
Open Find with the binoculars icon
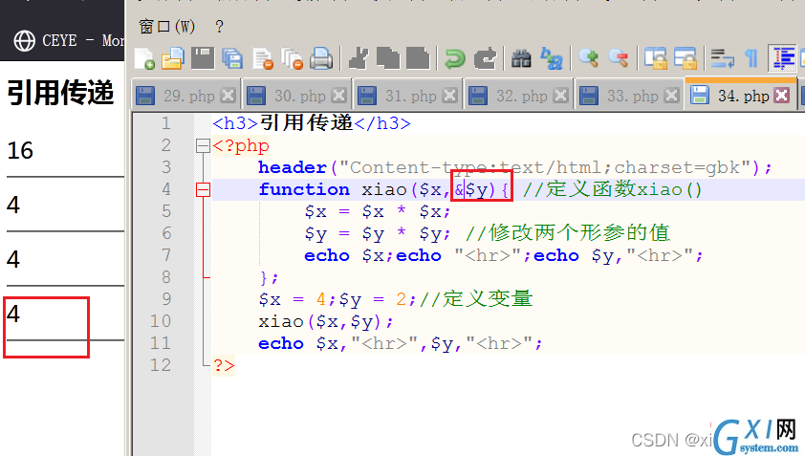click(x=521, y=58)
